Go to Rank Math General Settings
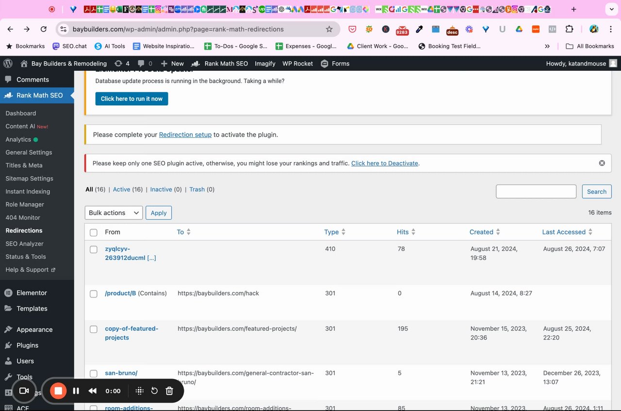The width and height of the screenshot is (621, 411). (x=29, y=152)
